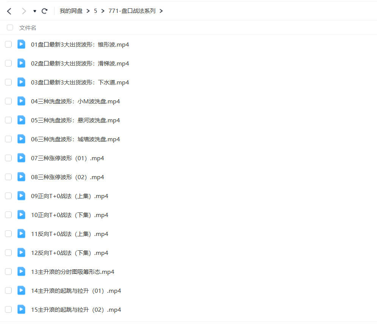Click video icon of 09正向T+0战法（上集）

21,196
